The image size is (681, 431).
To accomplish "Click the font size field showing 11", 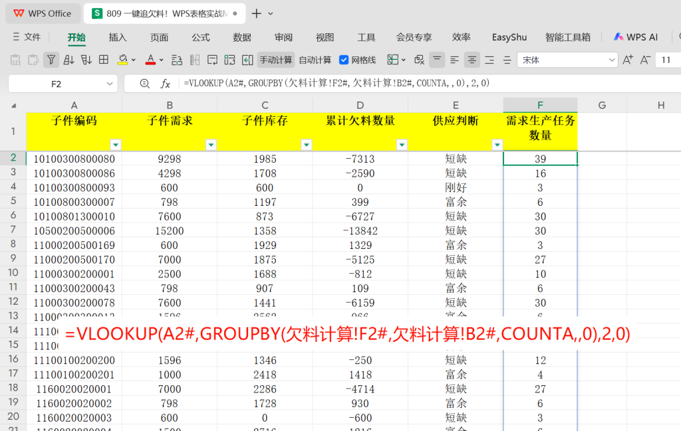I will click(x=668, y=60).
